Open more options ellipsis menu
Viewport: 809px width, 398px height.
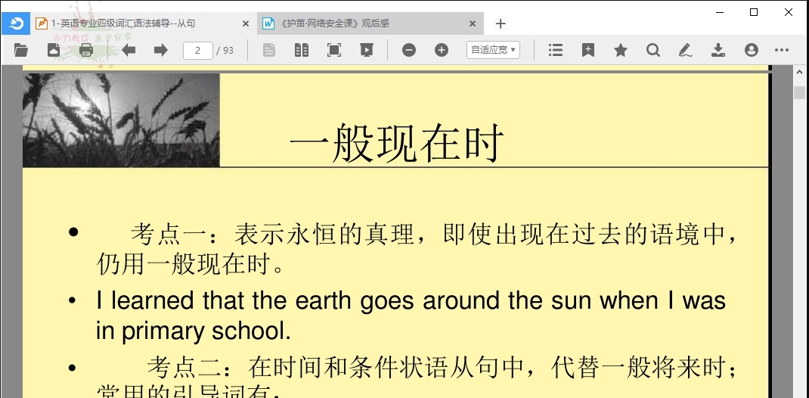[782, 50]
